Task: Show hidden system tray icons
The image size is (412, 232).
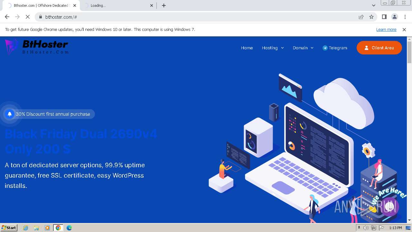Action: [x=359, y=228]
